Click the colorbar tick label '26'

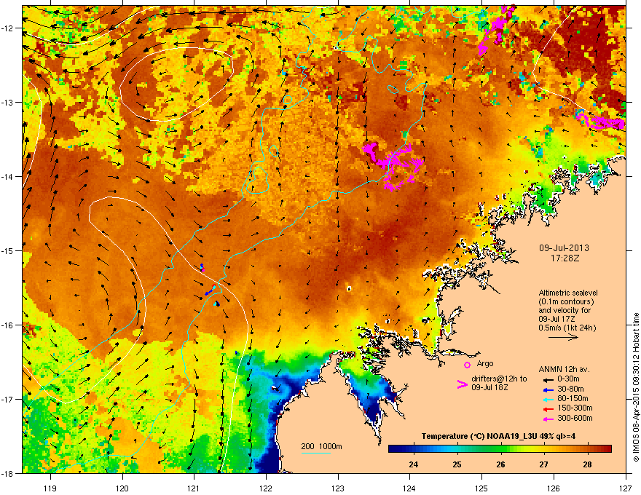[x=500, y=464]
